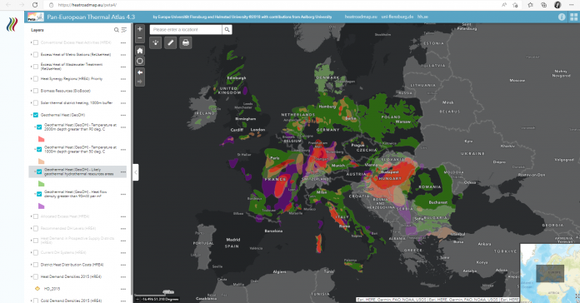
Task: Enable Excess Heat of Metro Stations layer
Action: coord(36,55)
